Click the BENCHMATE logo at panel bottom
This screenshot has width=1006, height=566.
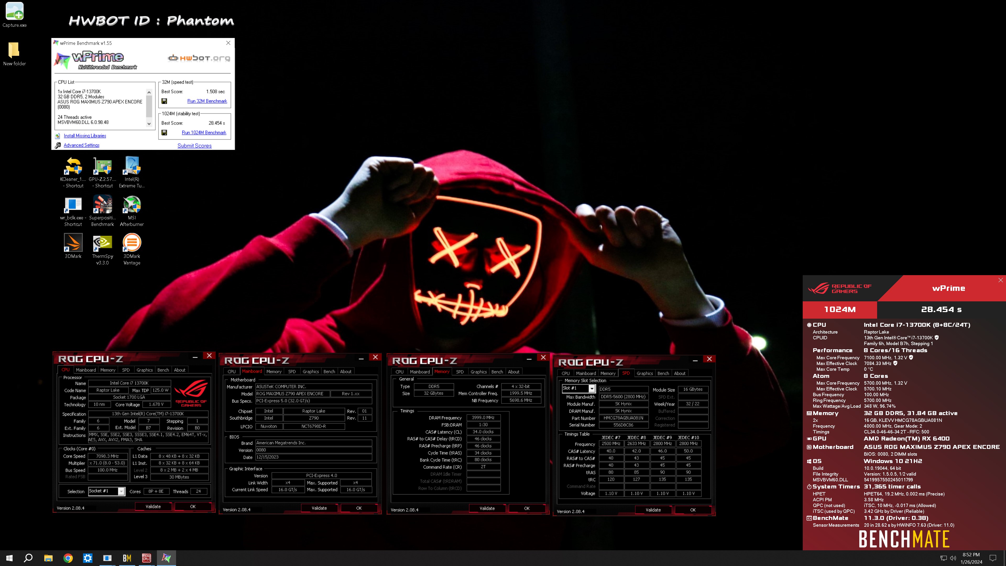click(x=904, y=539)
